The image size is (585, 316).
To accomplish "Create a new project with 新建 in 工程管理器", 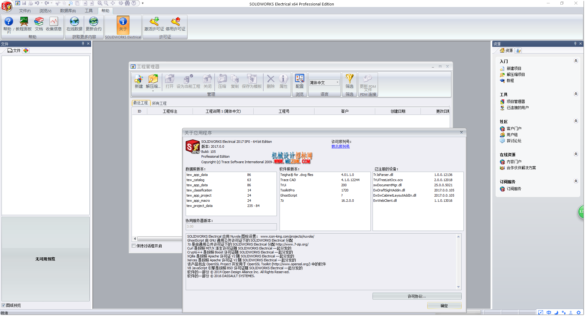I will (139, 81).
